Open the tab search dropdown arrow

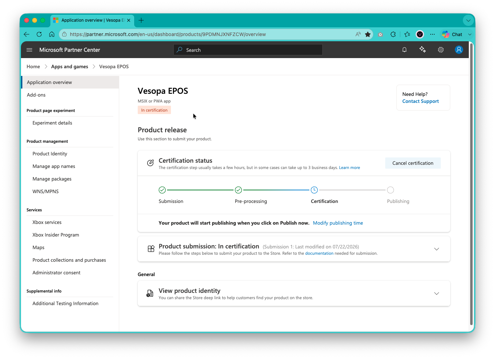click(x=468, y=20)
